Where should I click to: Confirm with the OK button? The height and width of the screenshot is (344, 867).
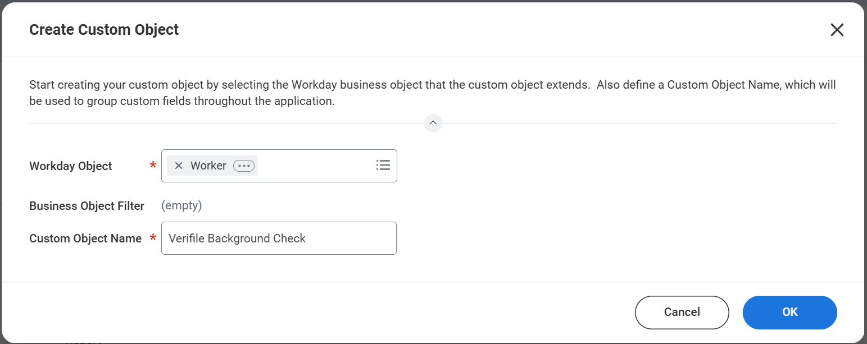(789, 312)
